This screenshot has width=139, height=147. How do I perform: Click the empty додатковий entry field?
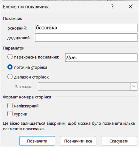coord(86,38)
